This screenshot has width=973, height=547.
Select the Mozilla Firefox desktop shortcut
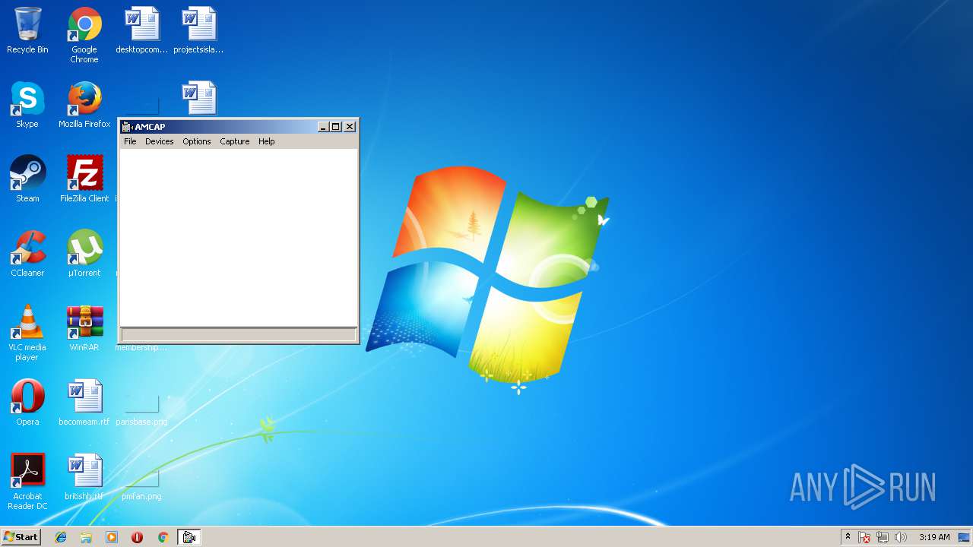(84, 105)
